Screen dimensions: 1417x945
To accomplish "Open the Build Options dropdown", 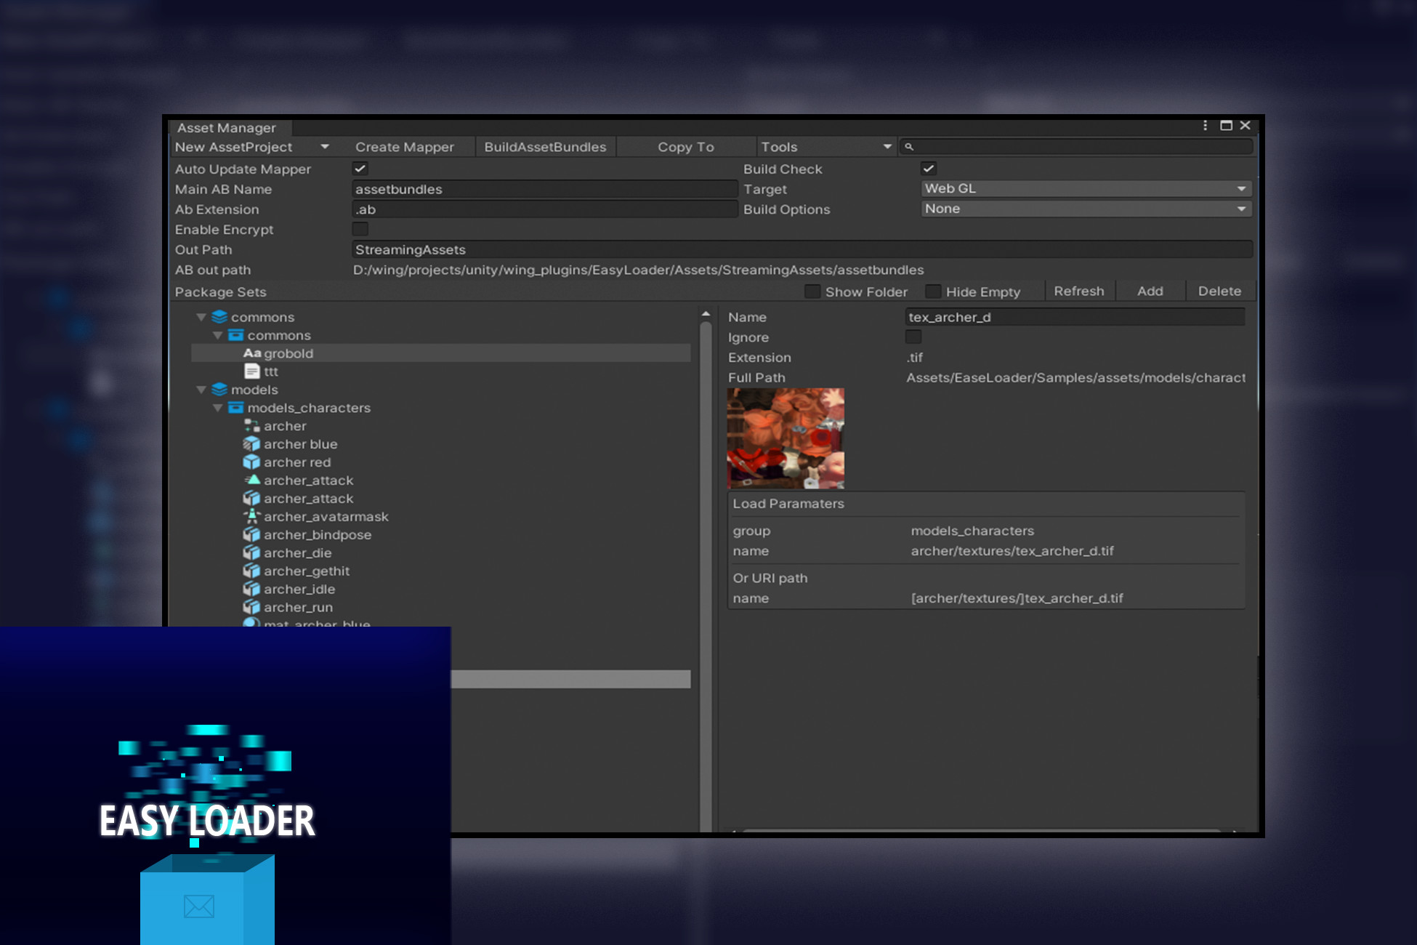I will click(x=1085, y=209).
